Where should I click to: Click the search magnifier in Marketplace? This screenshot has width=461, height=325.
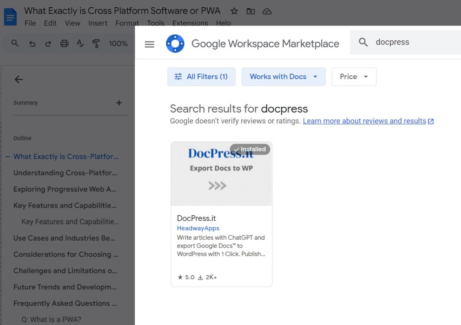click(363, 42)
